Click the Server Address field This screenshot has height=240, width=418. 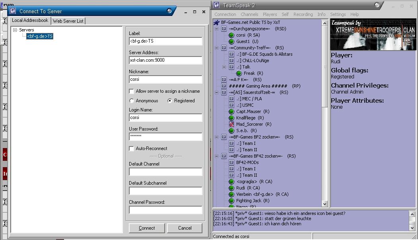[165, 60]
